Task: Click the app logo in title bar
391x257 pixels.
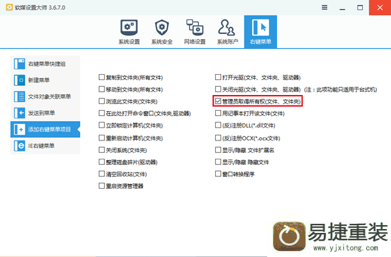Action: tap(9, 7)
